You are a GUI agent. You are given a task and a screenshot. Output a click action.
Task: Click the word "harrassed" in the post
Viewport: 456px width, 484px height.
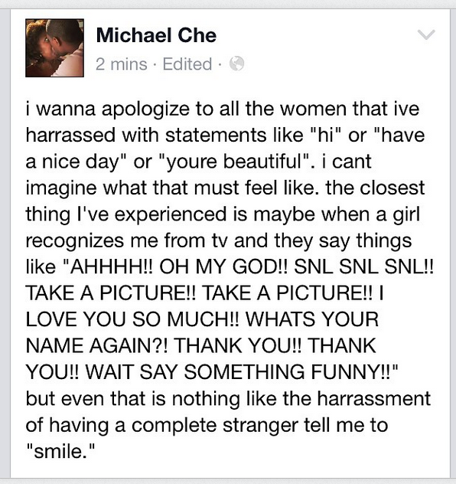point(70,136)
